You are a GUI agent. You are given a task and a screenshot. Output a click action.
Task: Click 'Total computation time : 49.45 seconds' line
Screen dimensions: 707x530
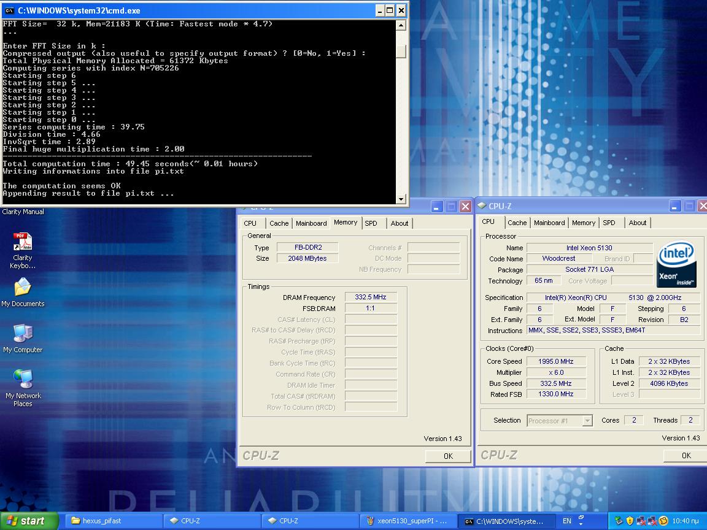[x=130, y=164]
